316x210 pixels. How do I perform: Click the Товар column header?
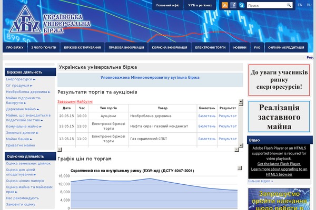(163, 108)
